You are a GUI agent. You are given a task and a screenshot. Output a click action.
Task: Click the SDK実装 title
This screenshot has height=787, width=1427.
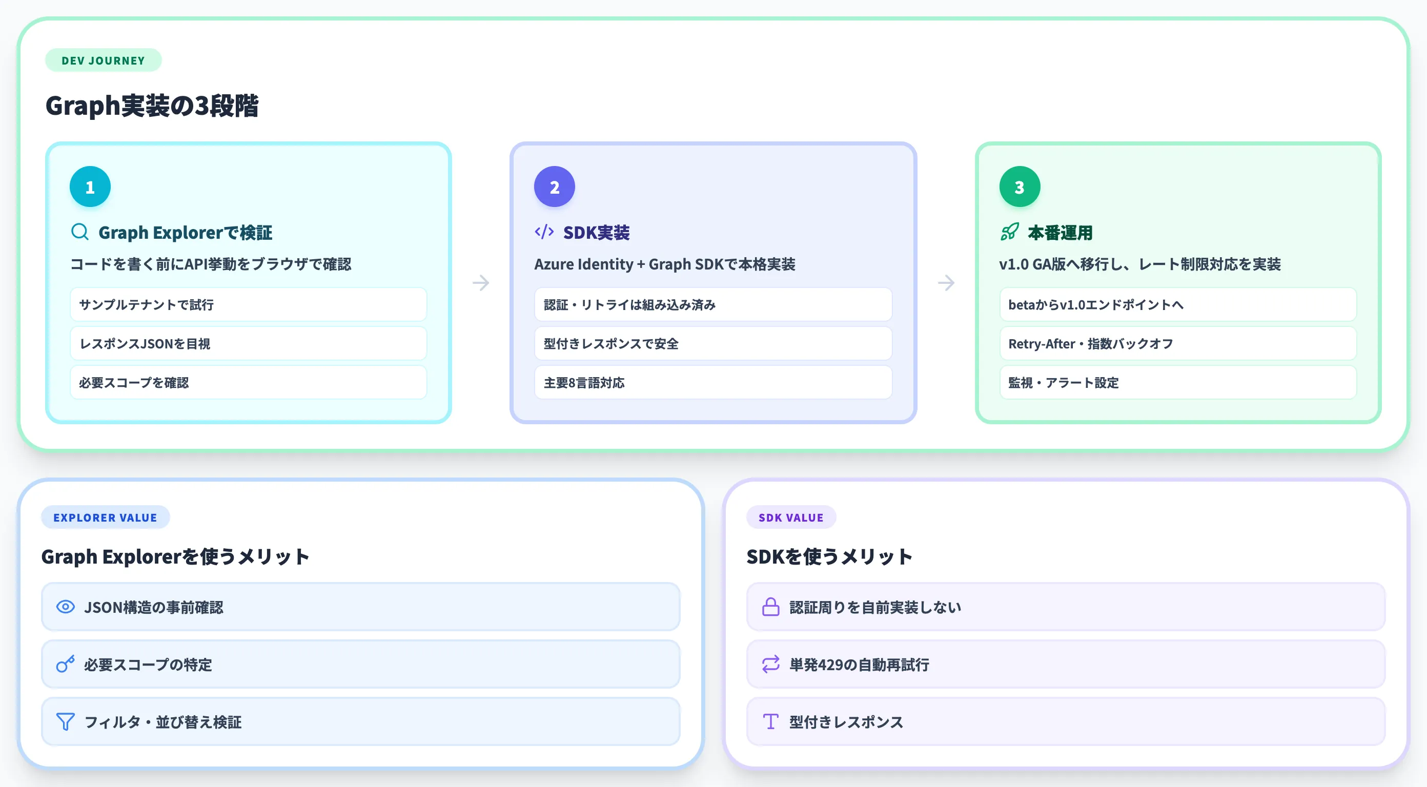(597, 233)
